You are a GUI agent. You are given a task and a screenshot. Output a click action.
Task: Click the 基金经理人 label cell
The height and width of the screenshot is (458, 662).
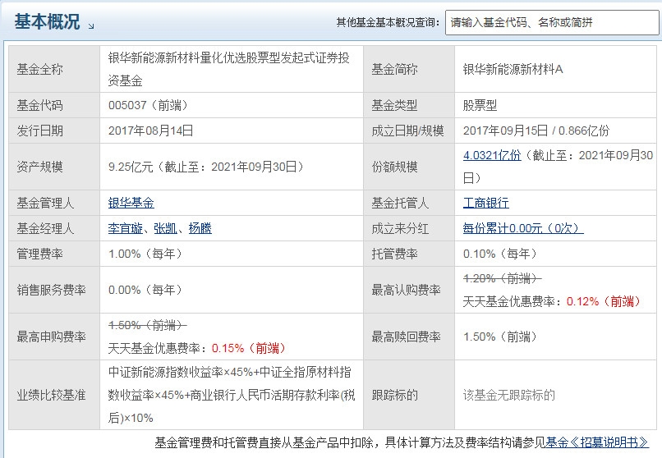tap(54, 228)
